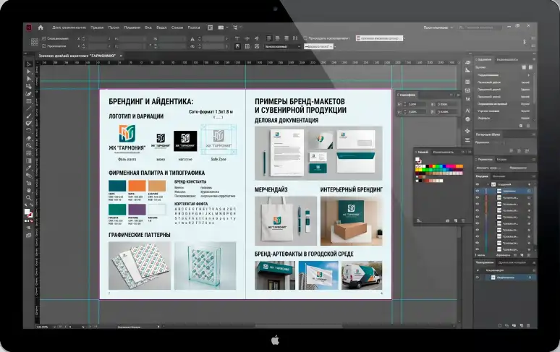Click the left button below the Layers panel tabs
This screenshot has width=560, height=352.
[488, 168]
